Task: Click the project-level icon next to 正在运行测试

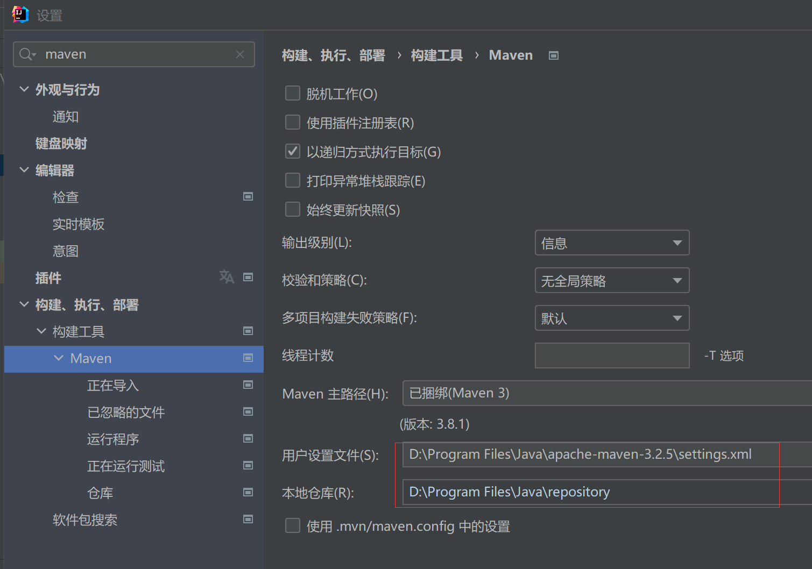Action: (248, 465)
